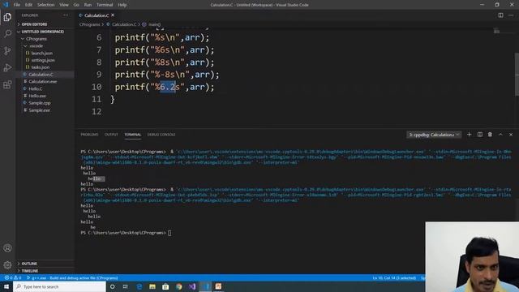Screen dimensions: 519x292
Task: Open the Run menu
Action: tap(88, 5)
